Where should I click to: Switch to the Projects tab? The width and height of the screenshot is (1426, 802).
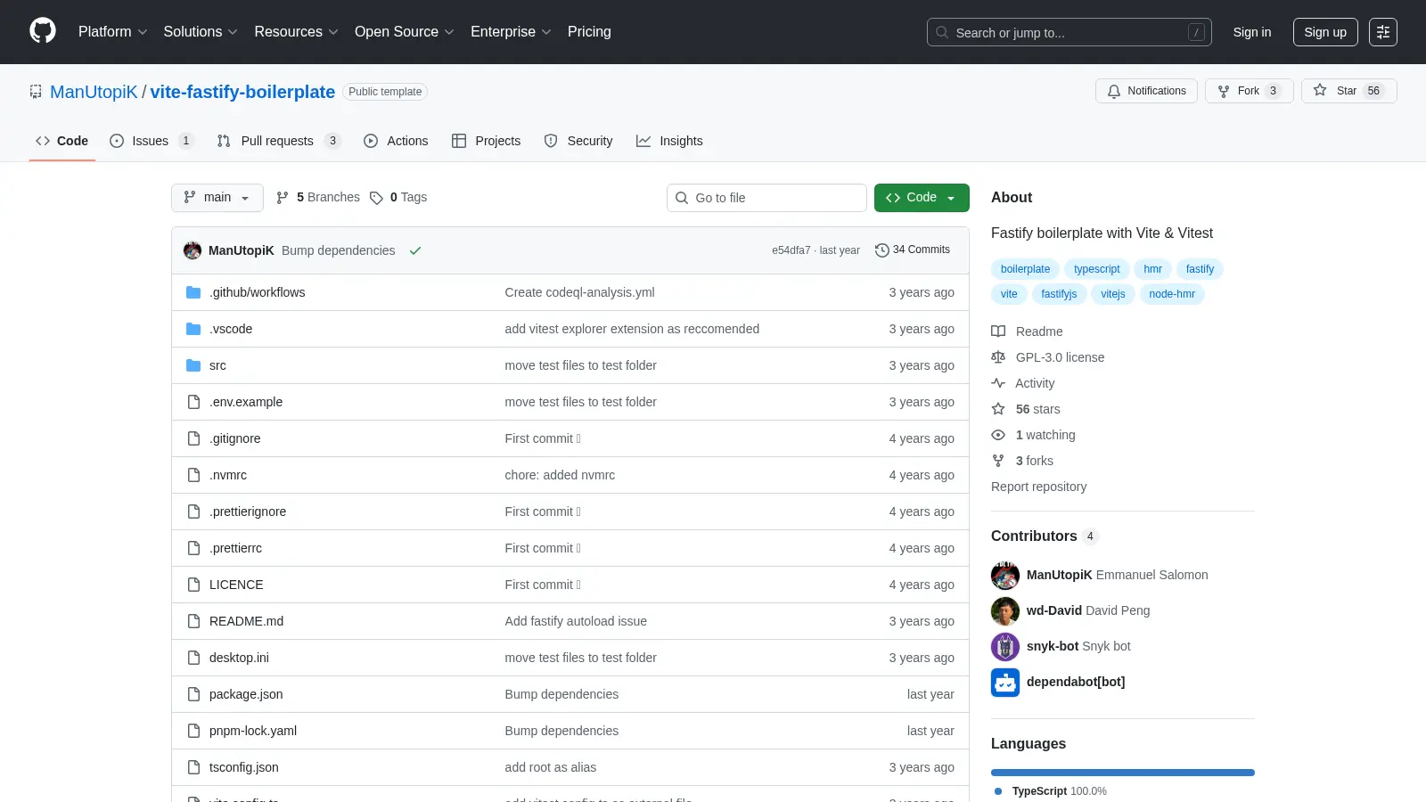pyautogui.click(x=487, y=141)
